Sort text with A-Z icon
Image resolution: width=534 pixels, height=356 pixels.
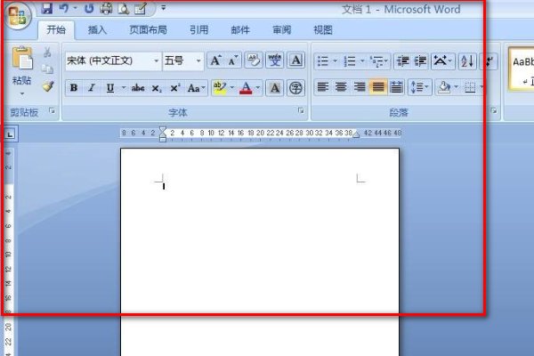pos(467,61)
